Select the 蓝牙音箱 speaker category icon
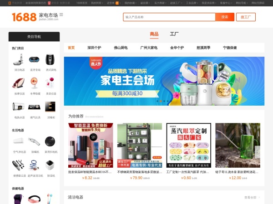This screenshot has width=273, height=204. [35, 60]
